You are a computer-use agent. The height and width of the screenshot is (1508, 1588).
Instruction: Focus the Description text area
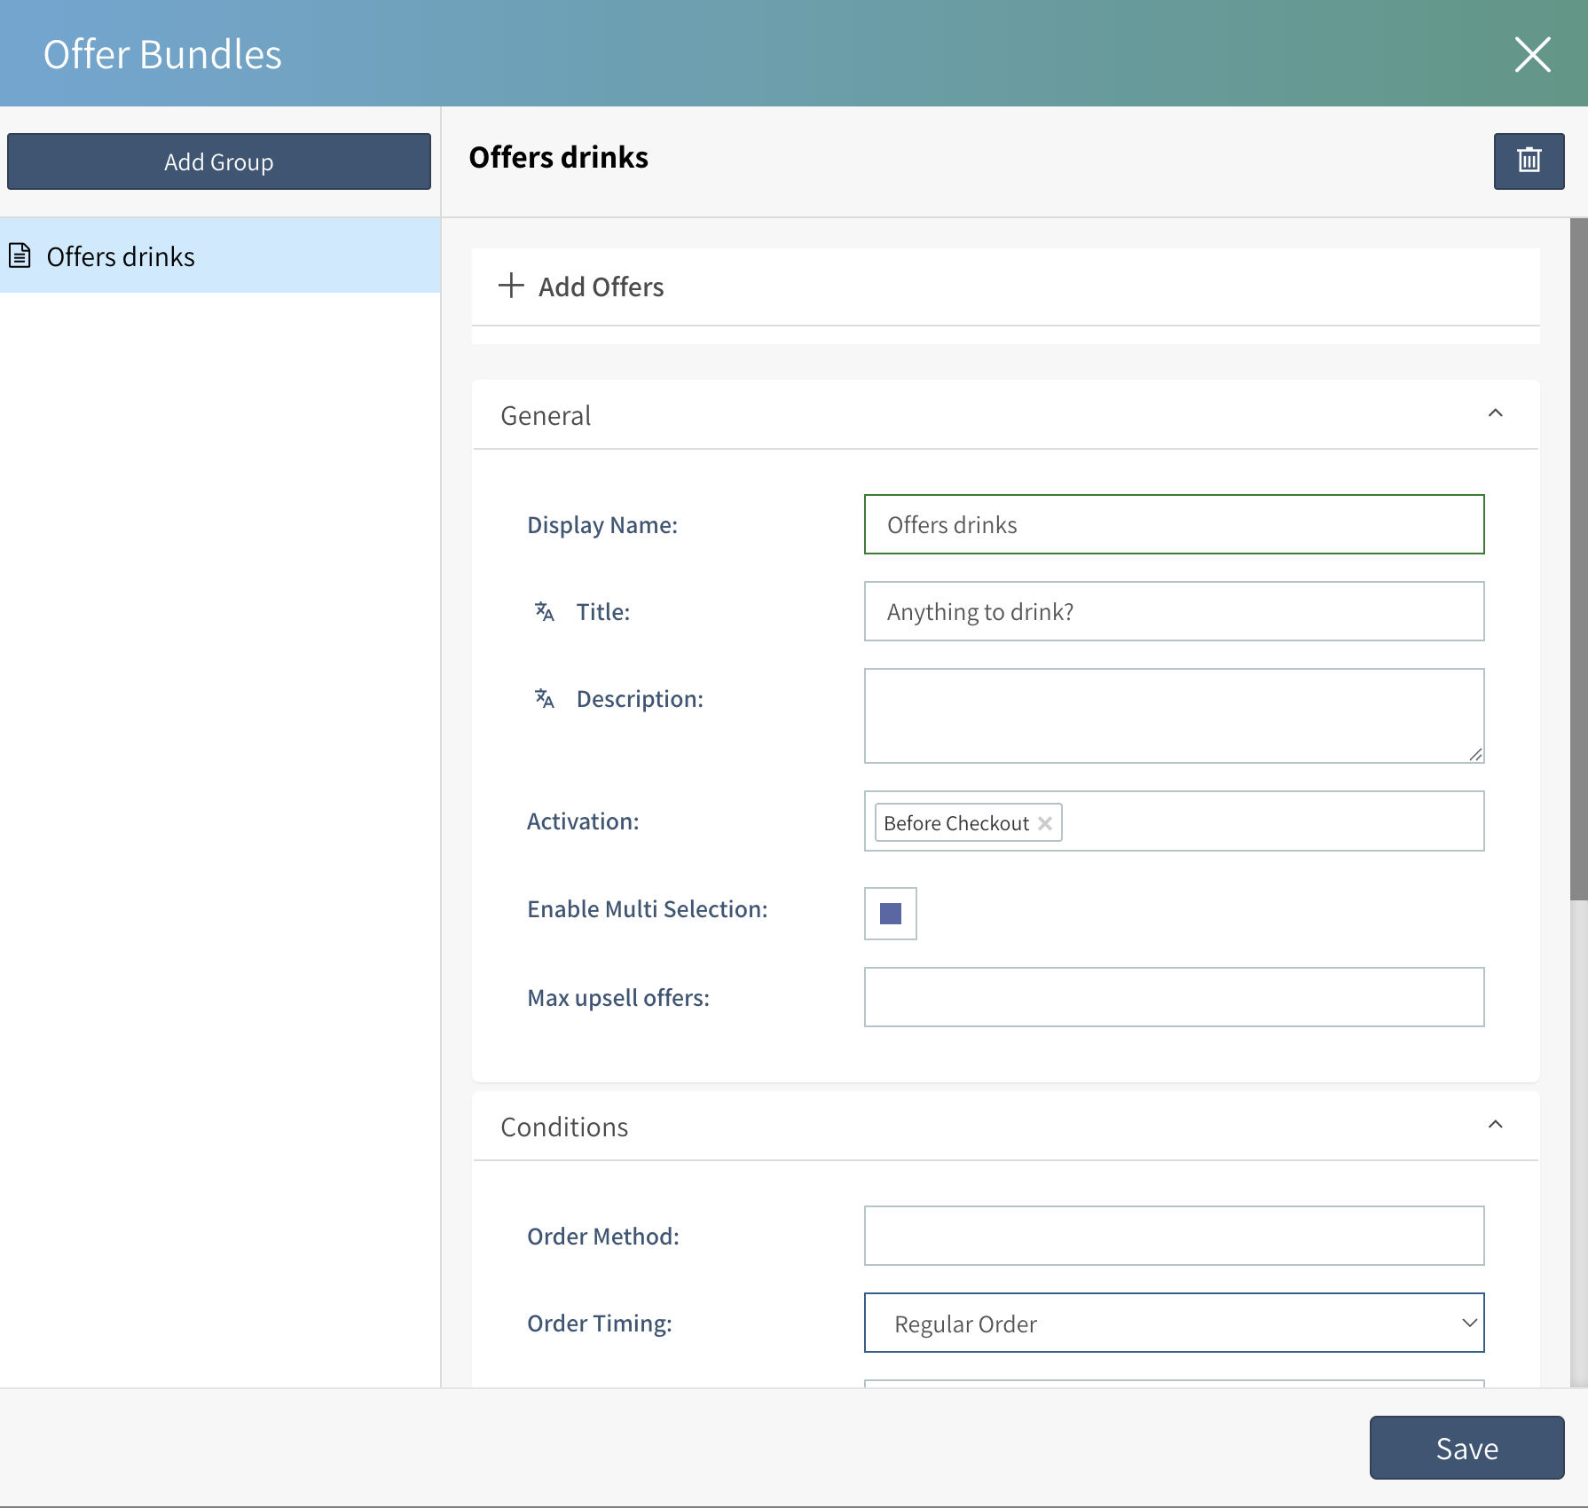pos(1174,716)
